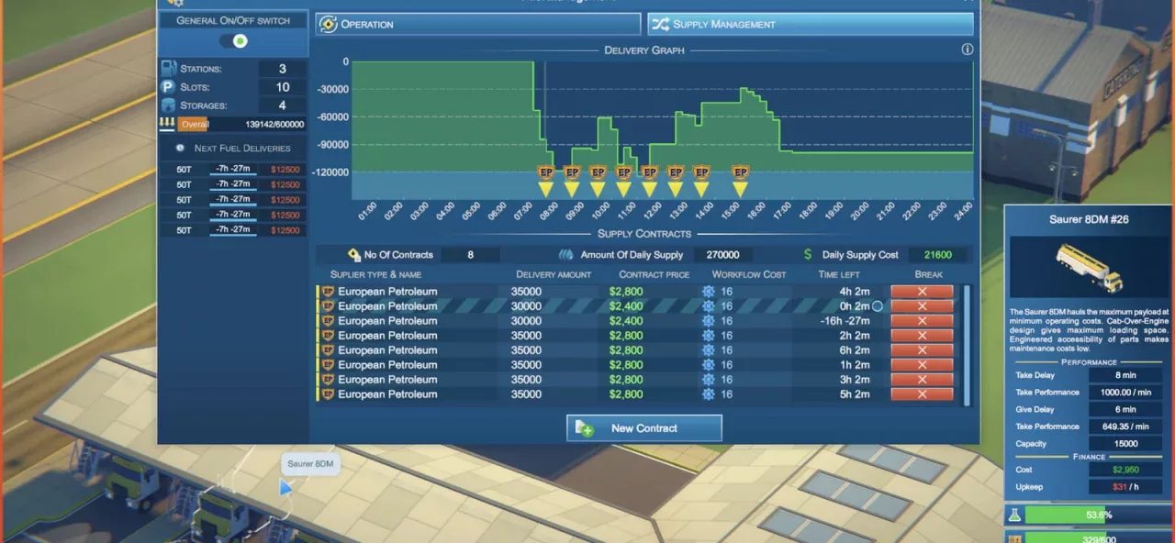Click the Amount Of Daily Supply droplet icon

[x=566, y=255]
